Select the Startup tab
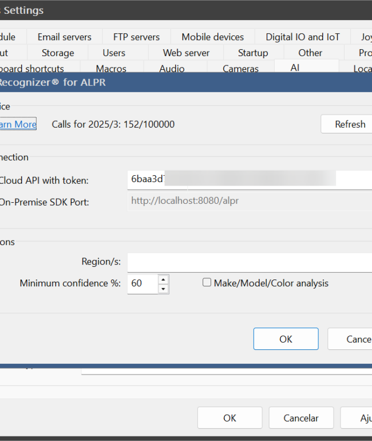The height and width of the screenshot is (441, 372). pyautogui.click(x=253, y=53)
